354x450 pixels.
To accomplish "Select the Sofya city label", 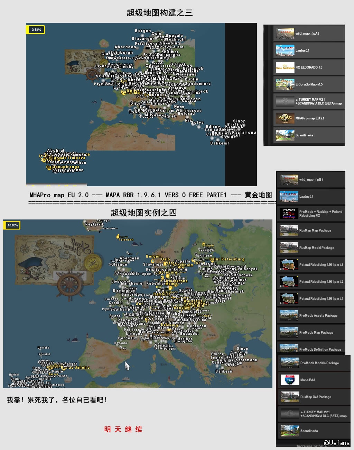I will pos(197,123).
